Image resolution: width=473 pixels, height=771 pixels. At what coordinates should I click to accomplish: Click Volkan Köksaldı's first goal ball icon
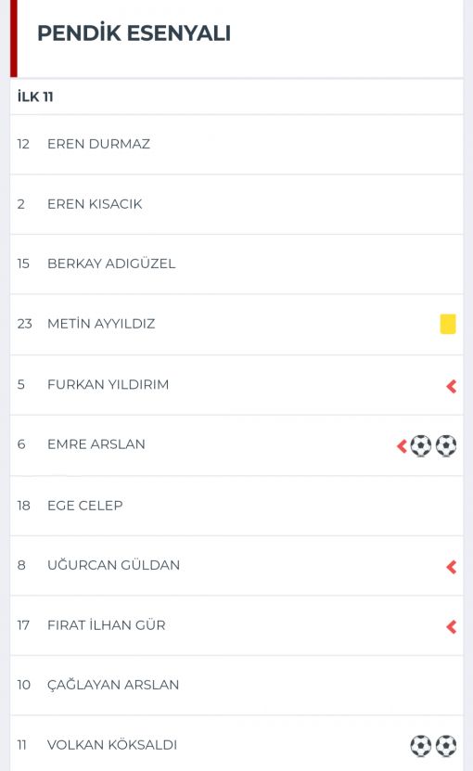click(421, 745)
